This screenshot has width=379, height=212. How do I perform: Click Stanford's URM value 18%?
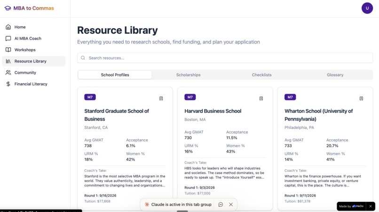[x=88, y=159]
